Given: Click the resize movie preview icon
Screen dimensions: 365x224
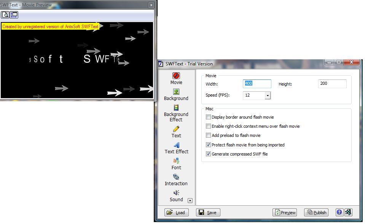Looking at the screenshot, I should point(14,15).
